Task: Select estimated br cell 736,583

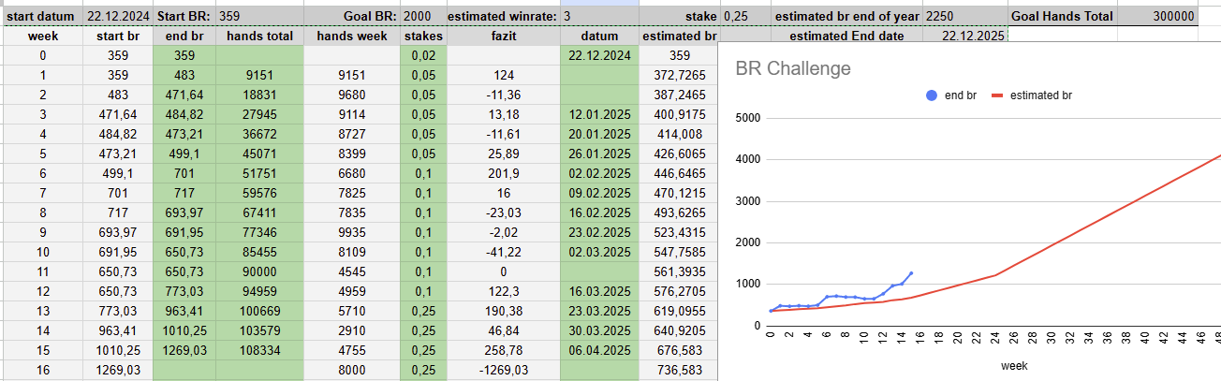Action: [x=679, y=370]
